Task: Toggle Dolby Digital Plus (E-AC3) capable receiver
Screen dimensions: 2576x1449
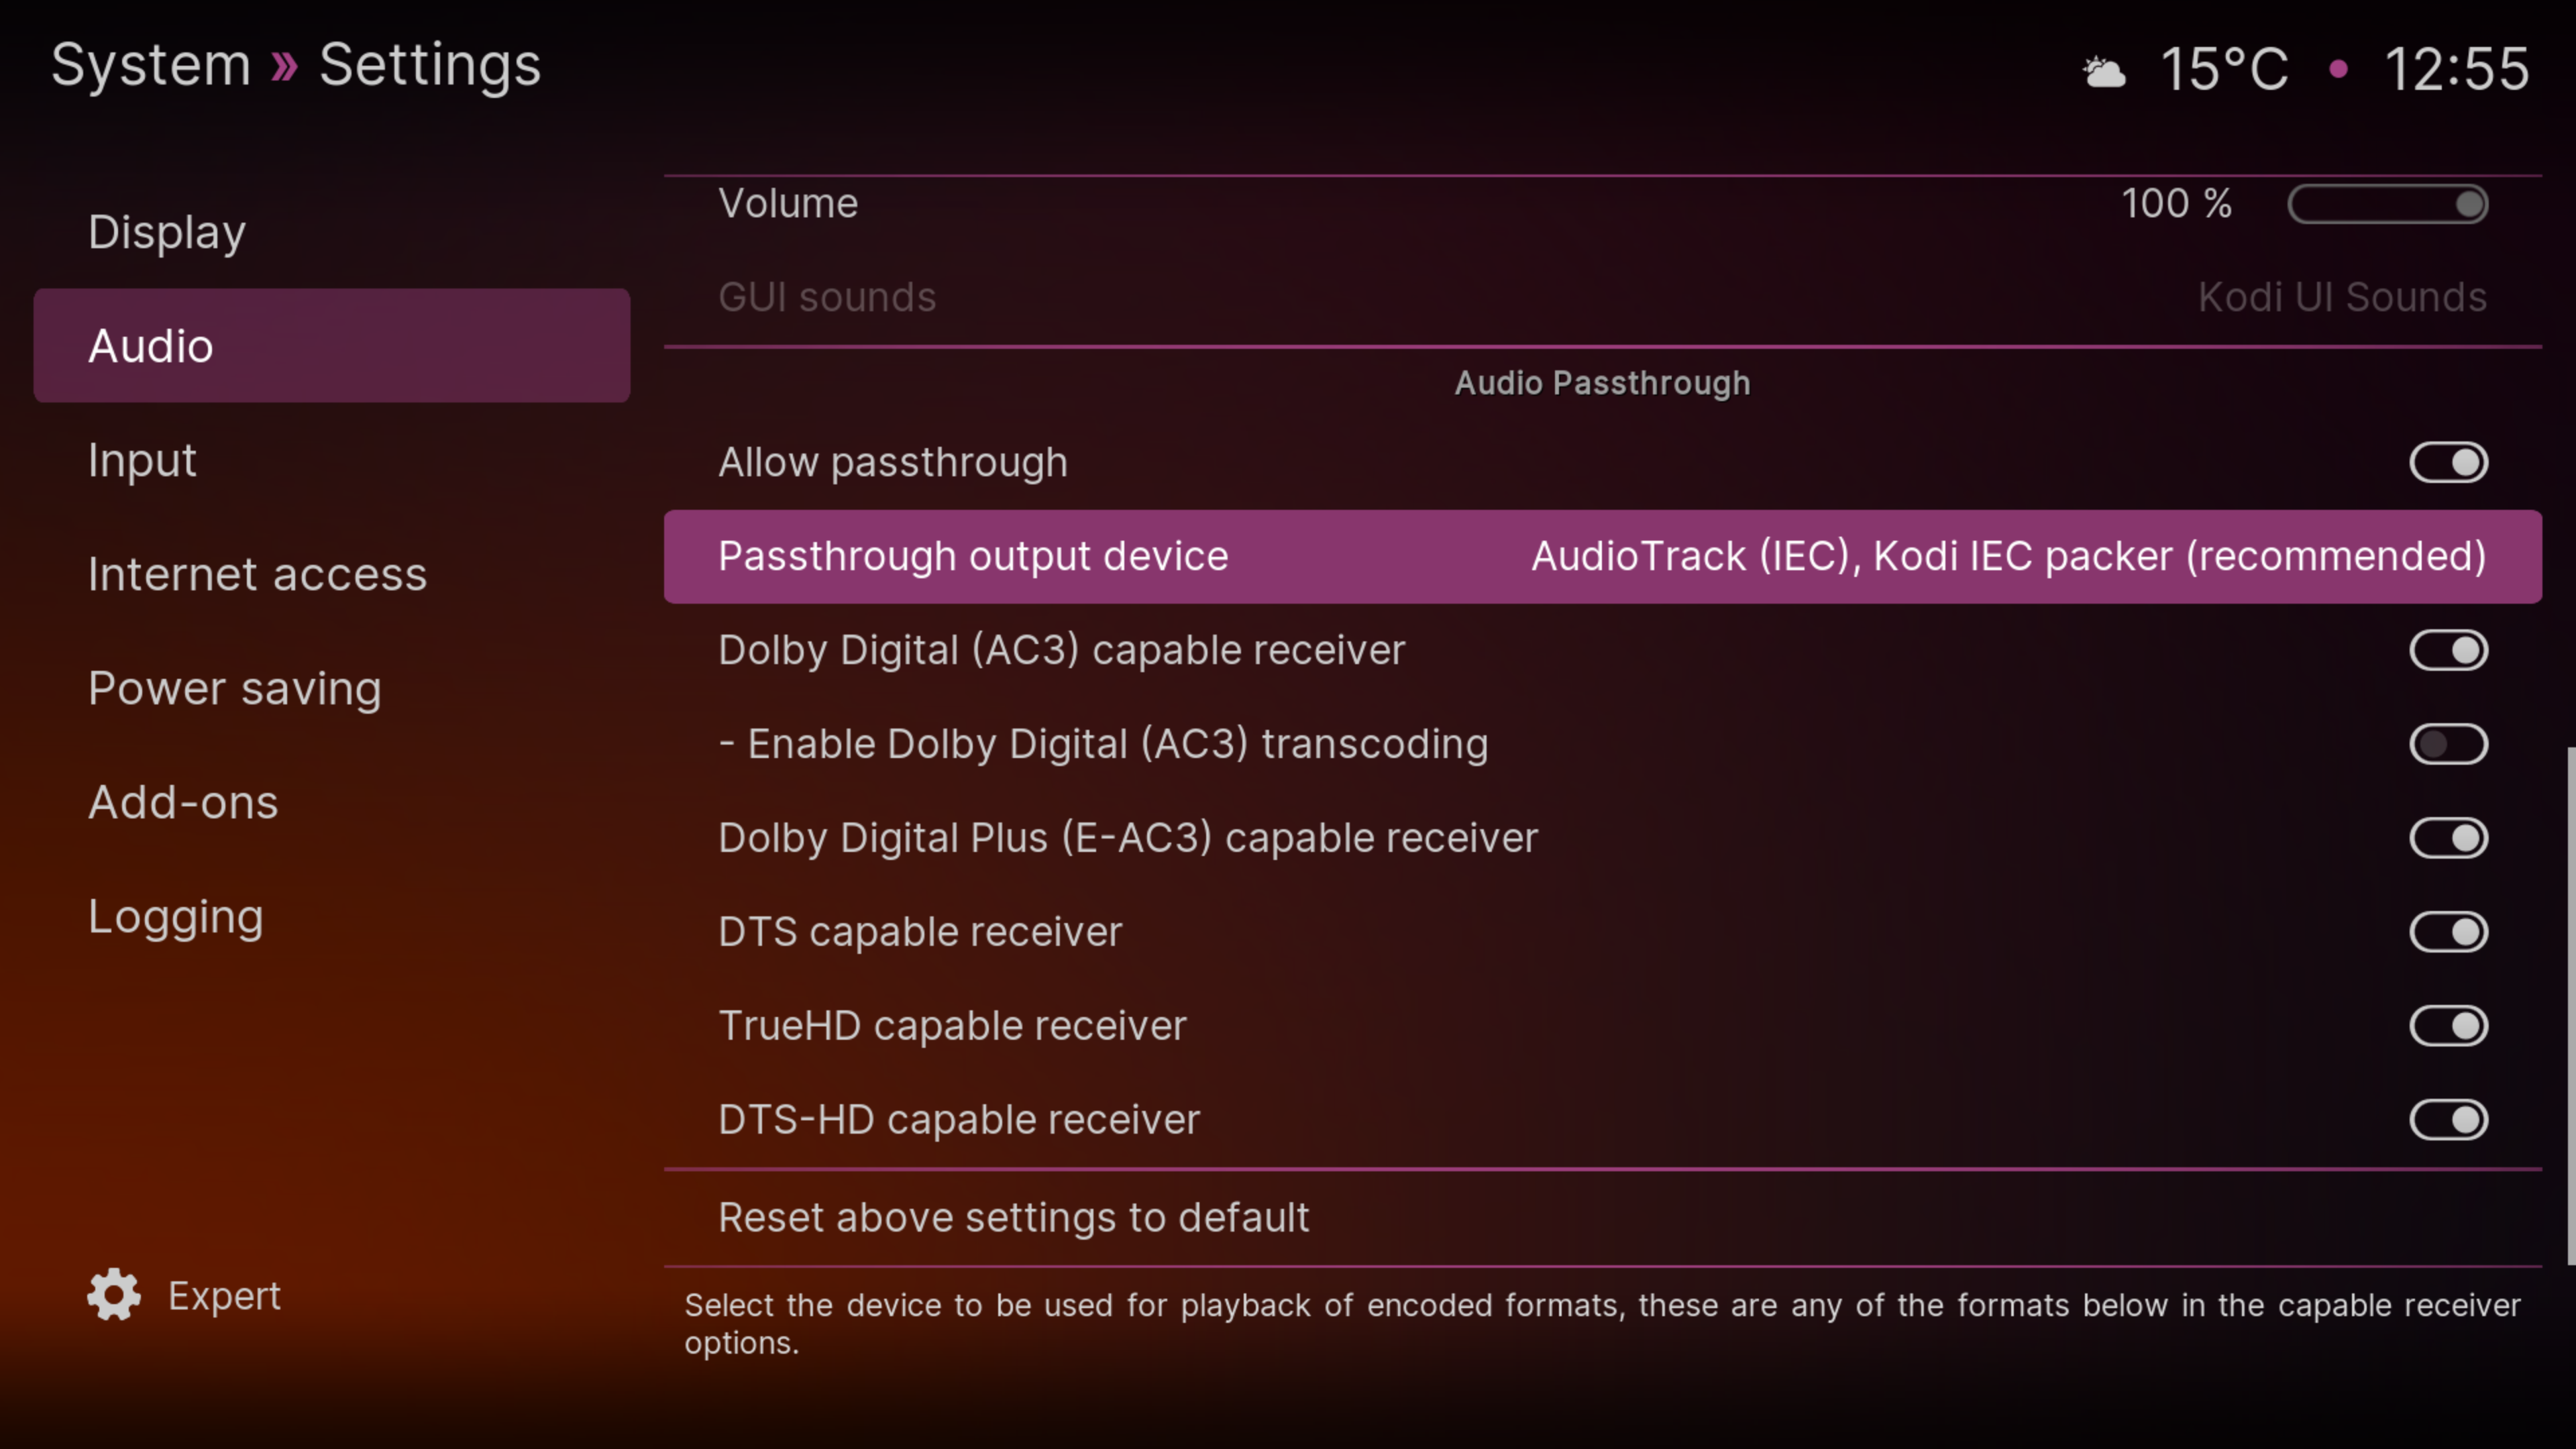Action: [x=2448, y=838]
